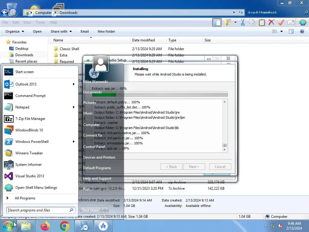
Task: Expand the Notepad jump list arrow
Action: (74, 107)
